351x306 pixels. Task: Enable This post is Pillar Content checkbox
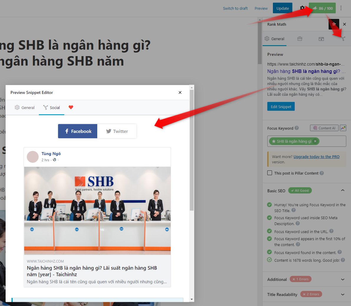pos(270,173)
